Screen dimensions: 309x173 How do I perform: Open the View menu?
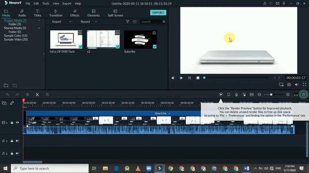[x=56, y=3]
